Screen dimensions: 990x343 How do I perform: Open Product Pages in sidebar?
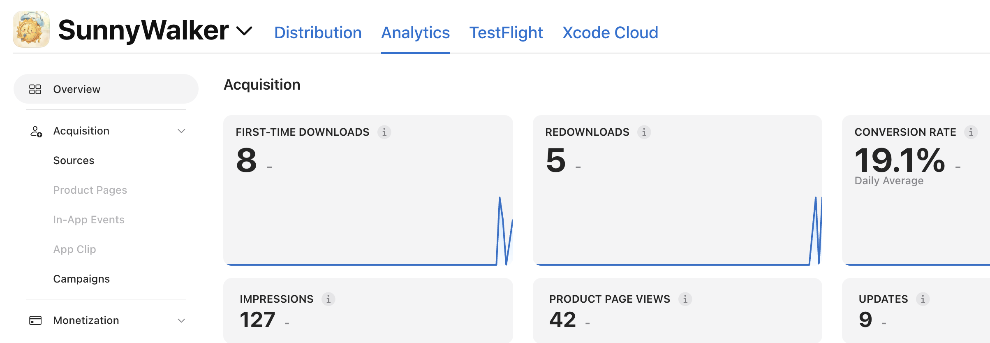90,190
